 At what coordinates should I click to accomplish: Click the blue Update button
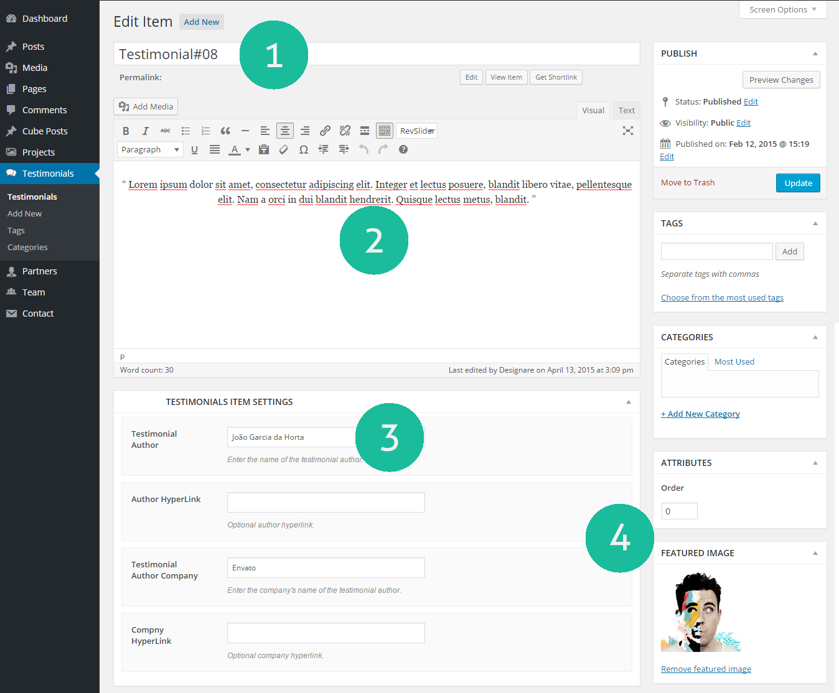click(798, 183)
